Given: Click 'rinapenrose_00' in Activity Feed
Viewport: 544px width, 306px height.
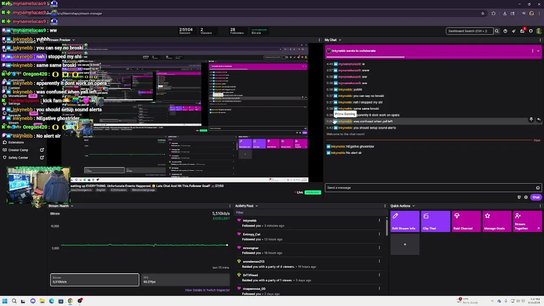Looking at the screenshot, I should 254,289.
